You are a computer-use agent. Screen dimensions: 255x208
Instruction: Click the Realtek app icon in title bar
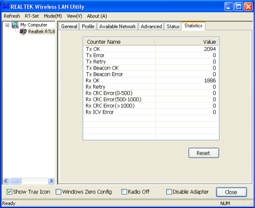click(6, 6)
